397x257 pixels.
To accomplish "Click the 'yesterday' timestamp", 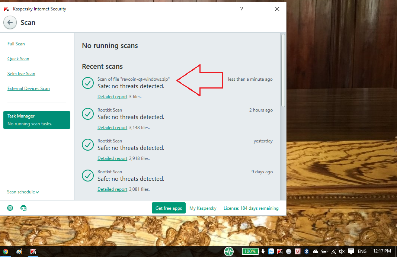I will [x=263, y=141].
